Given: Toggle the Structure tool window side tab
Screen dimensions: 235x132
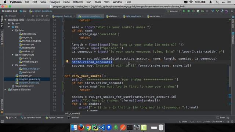Looking at the screenshot, I should pyautogui.click(x=2, y=38).
